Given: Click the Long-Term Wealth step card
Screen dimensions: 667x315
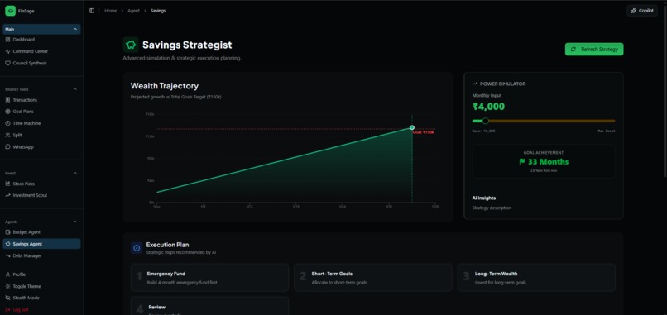Looking at the screenshot, I should (536, 278).
